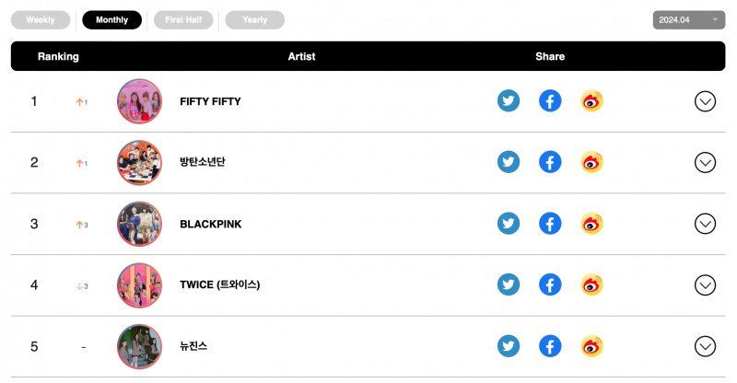Viewport: 737px width, 383px height.
Task: Switch to the Weekly chart tab
Action: (41, 20)
